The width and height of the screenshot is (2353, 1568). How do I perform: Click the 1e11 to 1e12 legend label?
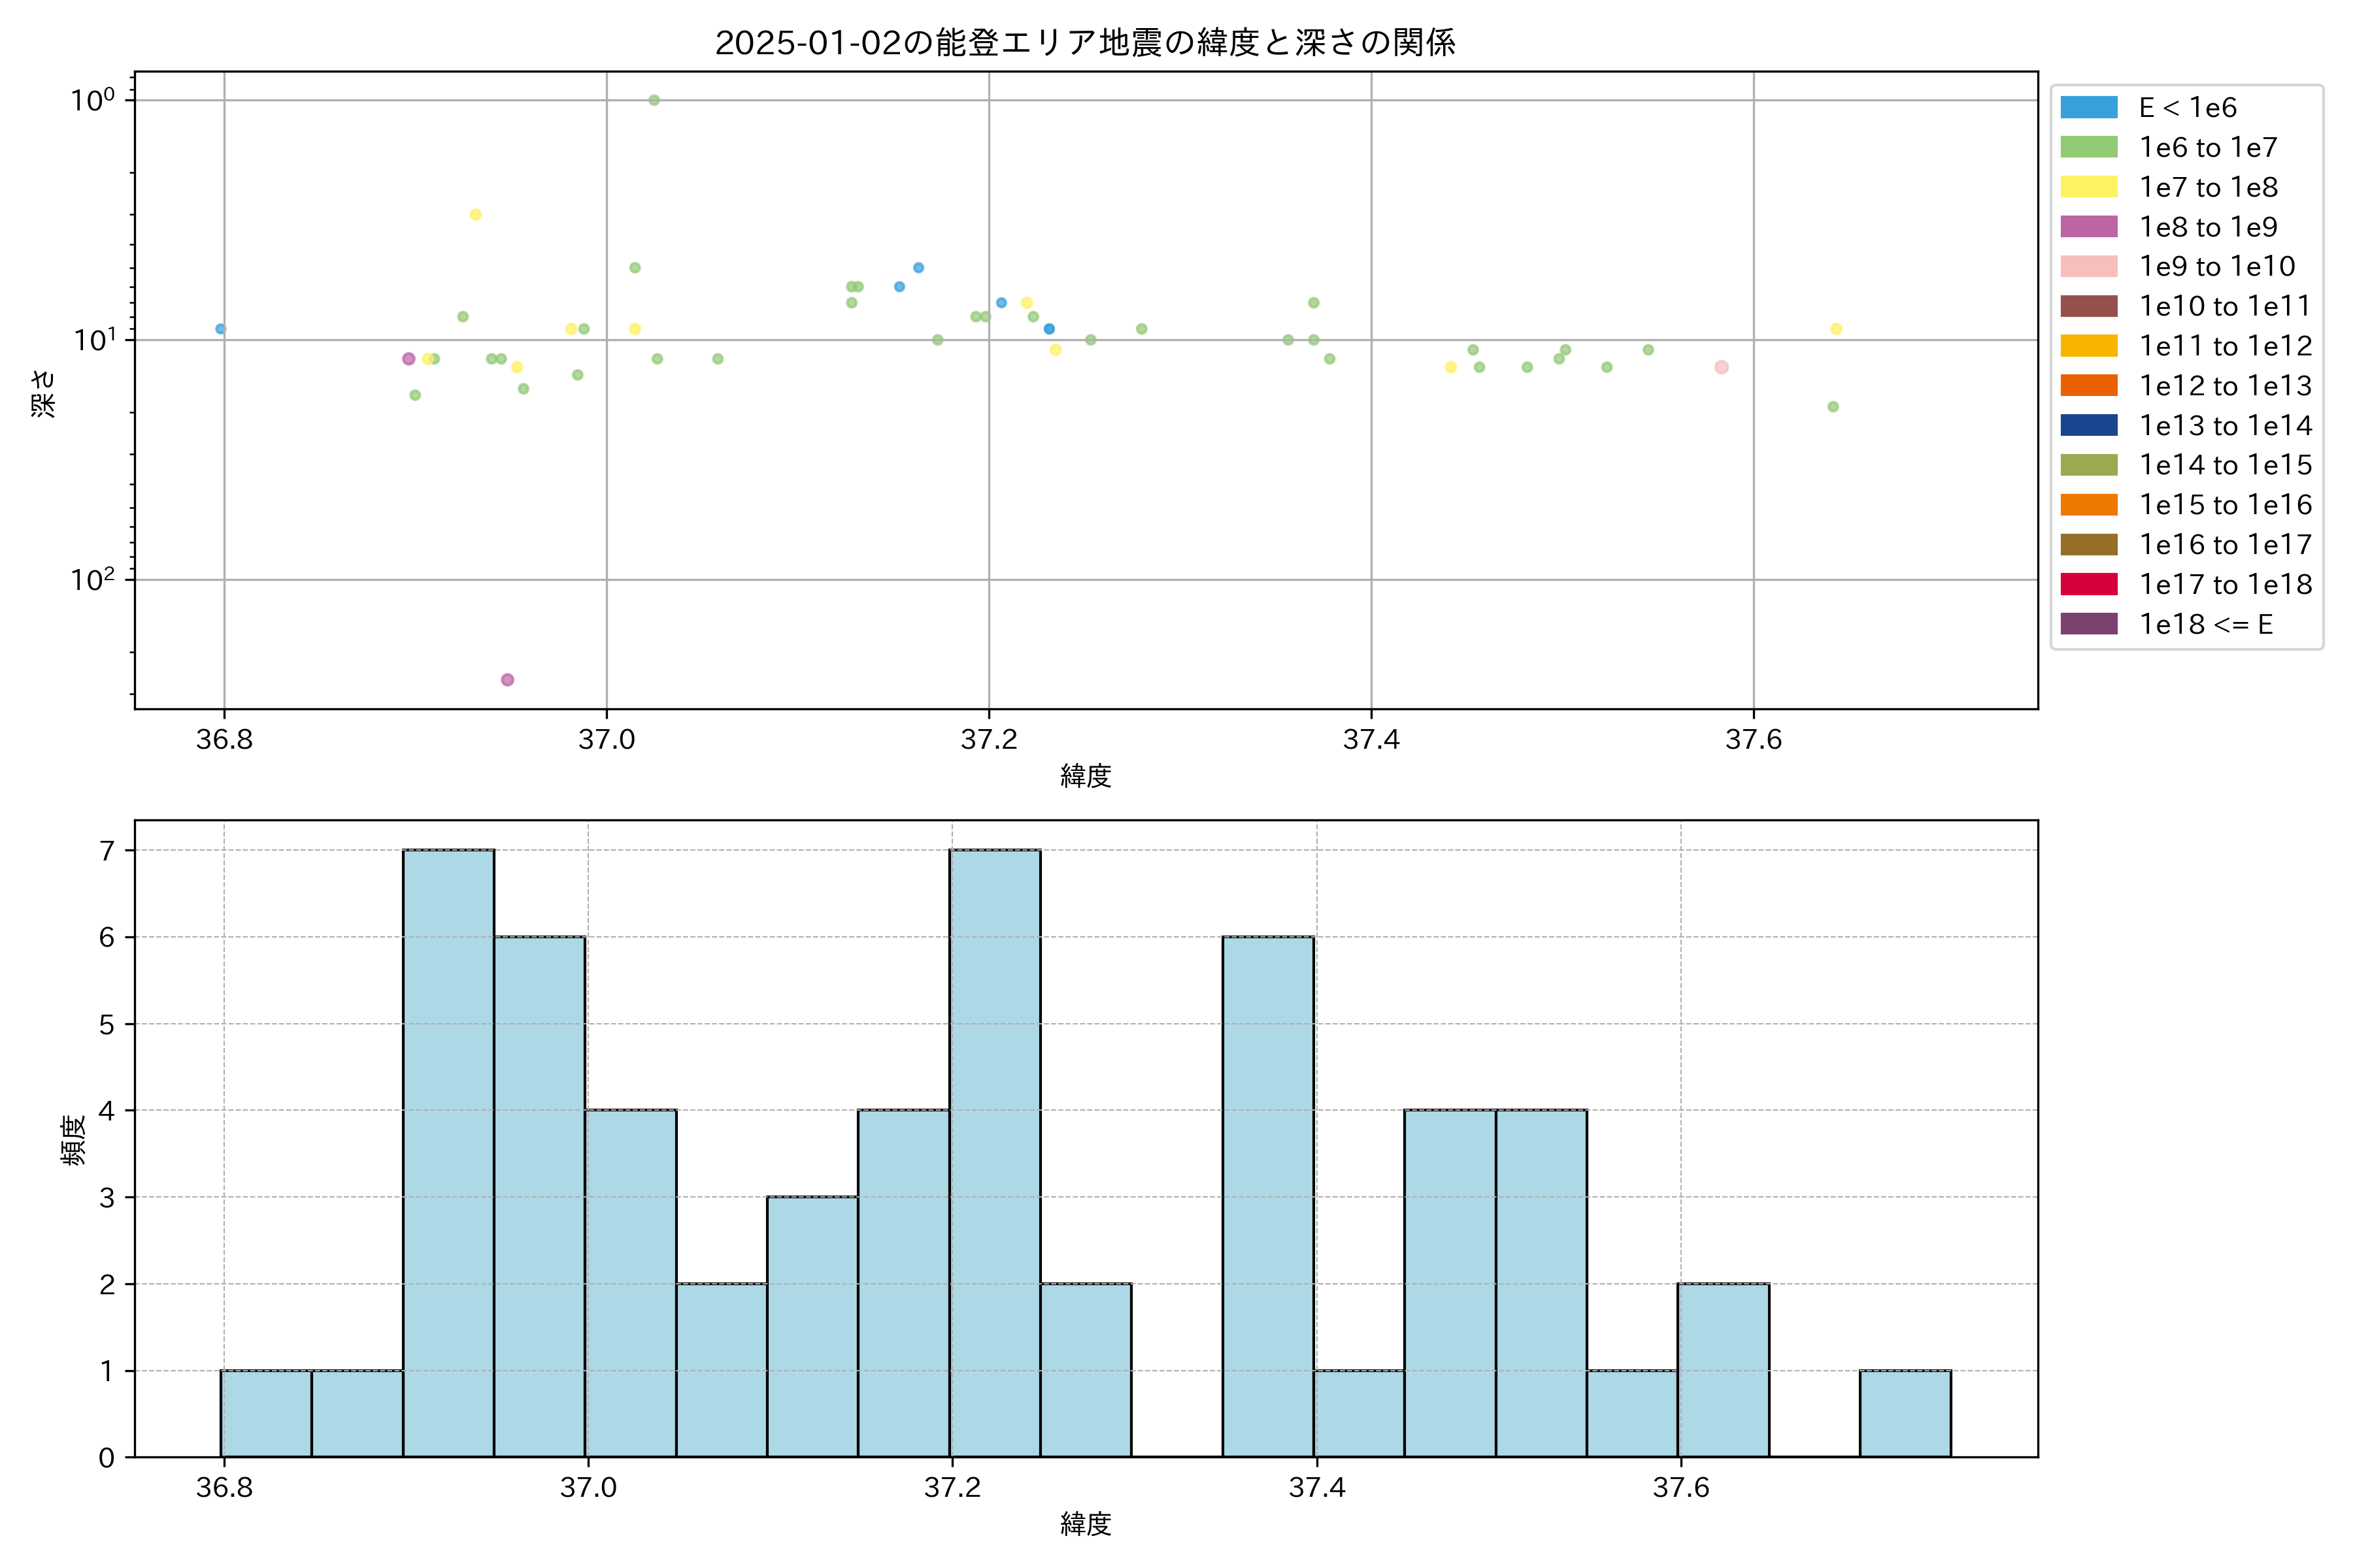2225,346
